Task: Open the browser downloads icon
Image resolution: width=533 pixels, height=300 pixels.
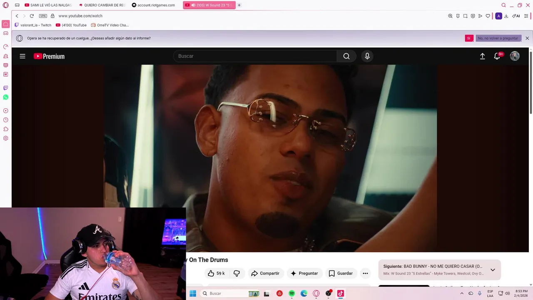Action: (x=506, y=16)
